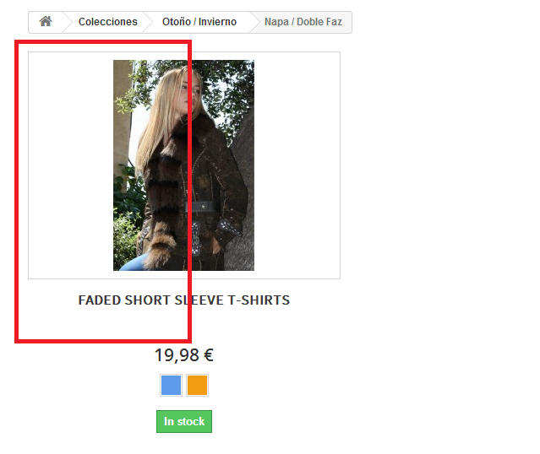Choose the orange color swatch
This screenshot has height=454, width=540.
click(198, 385)
